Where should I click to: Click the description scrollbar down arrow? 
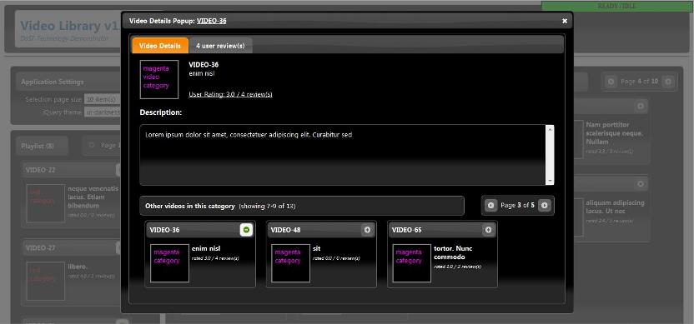pyautogui.click(x=551, y=181)
